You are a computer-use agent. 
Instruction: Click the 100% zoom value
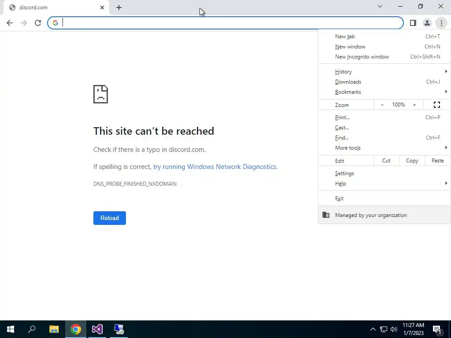point(398,105)
